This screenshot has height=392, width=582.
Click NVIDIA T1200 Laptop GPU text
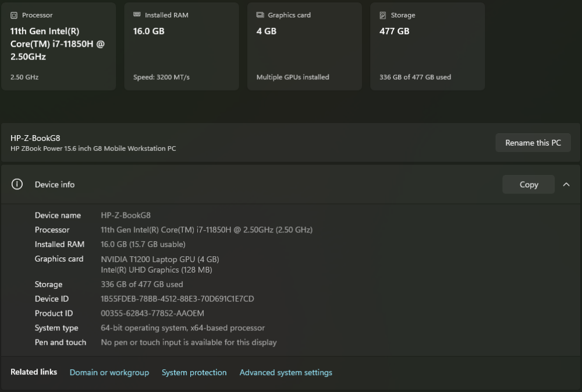pos(159,259)
